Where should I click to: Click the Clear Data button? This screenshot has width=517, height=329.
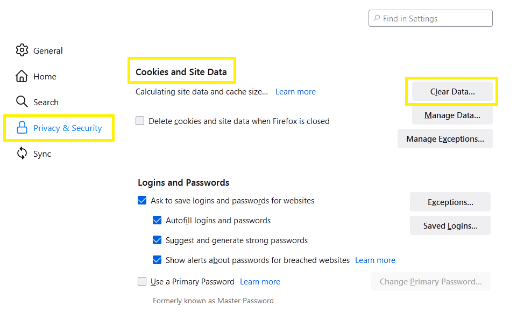[x=452, y=91]
